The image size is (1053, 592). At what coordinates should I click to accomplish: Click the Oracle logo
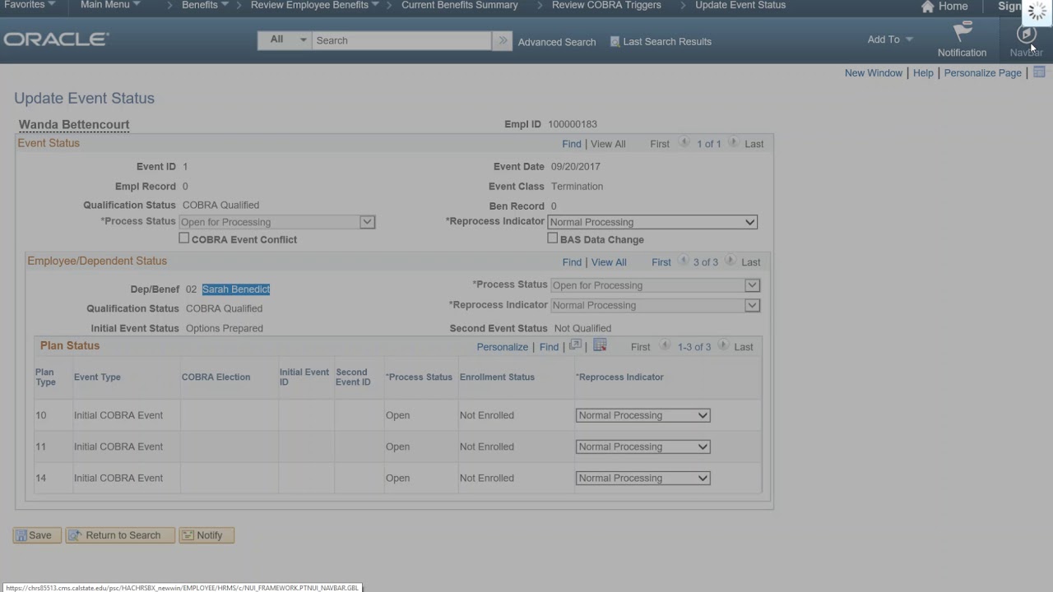click(x=56, y=39)
